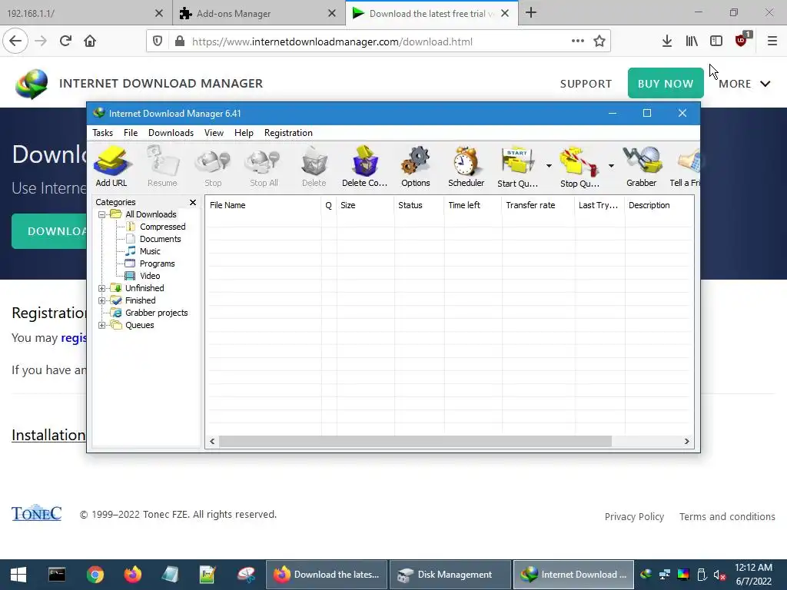
Task: Switch to the Add-ons Manager tab
Action: (251, 14)
